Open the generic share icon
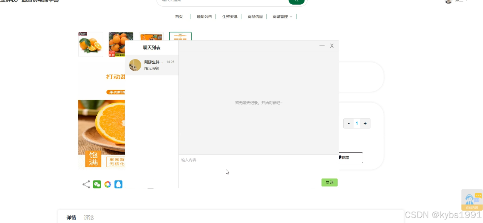The image size is (483, 223). [86, 184]
